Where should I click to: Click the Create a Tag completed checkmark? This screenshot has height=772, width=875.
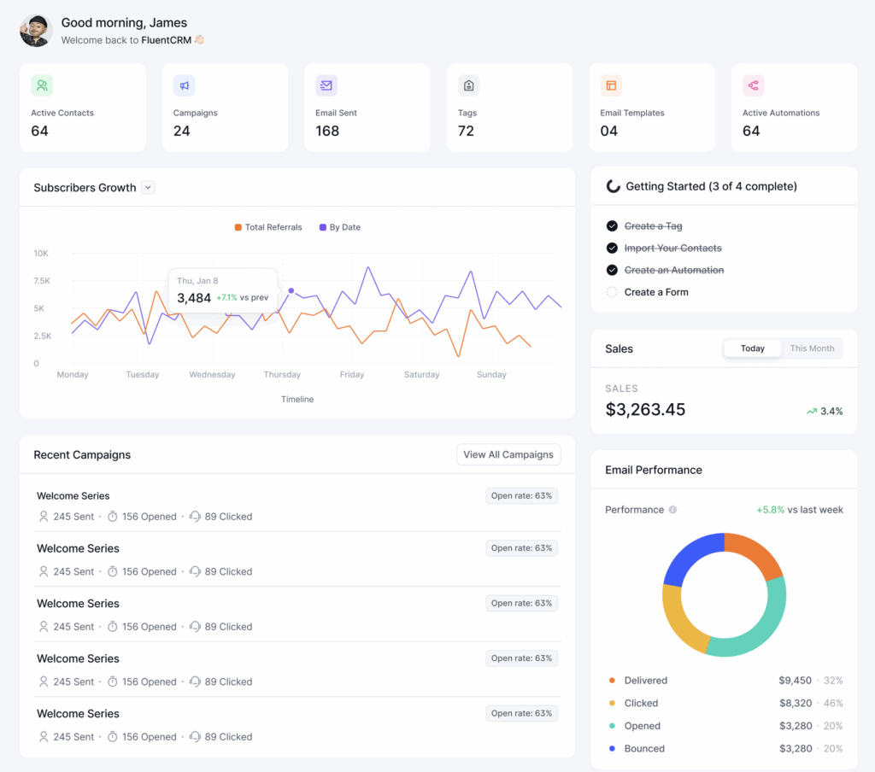(611, 225)
